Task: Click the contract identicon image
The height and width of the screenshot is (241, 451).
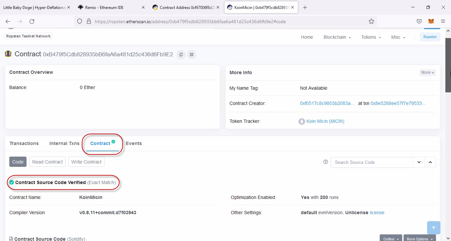Action: tap(8, 54)
